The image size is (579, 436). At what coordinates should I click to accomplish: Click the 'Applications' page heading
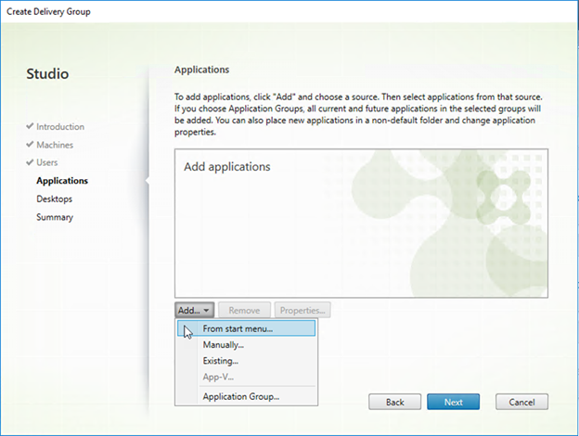[x=201, y=70]
